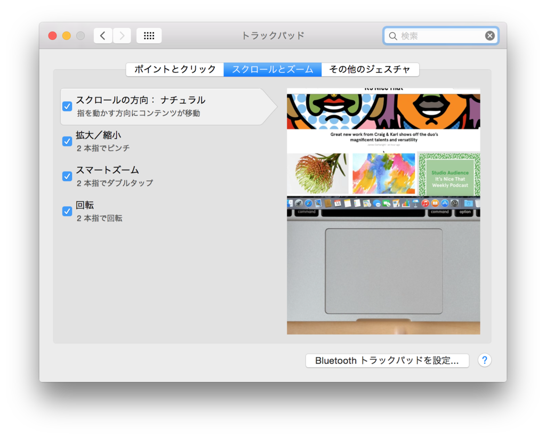Minimize the window with yellow button

(x=67, y=36)
